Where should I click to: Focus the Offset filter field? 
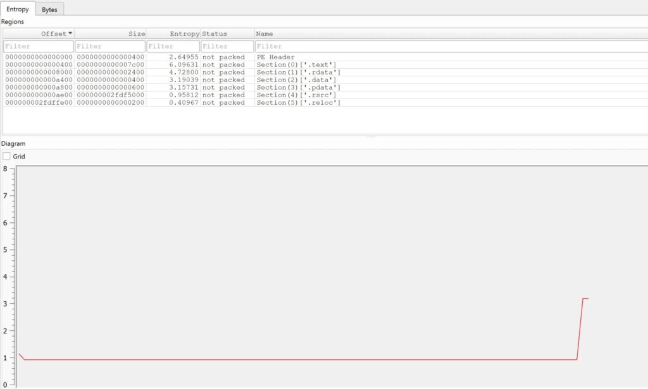coord(38,46)
